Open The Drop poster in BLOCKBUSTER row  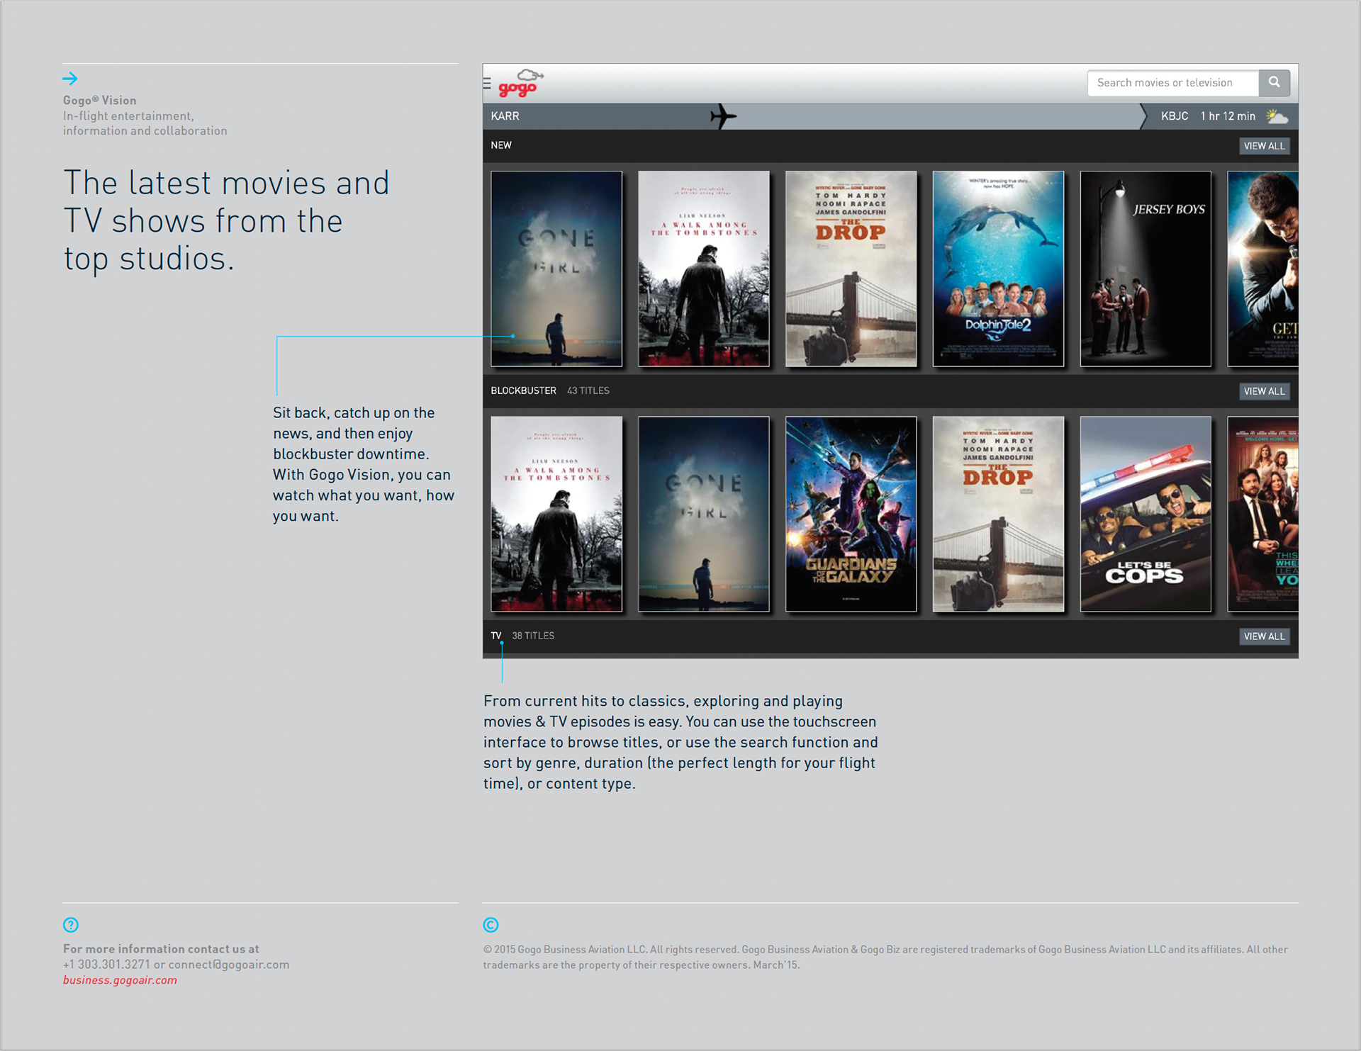pyautogui.click(x=999, y=514)
